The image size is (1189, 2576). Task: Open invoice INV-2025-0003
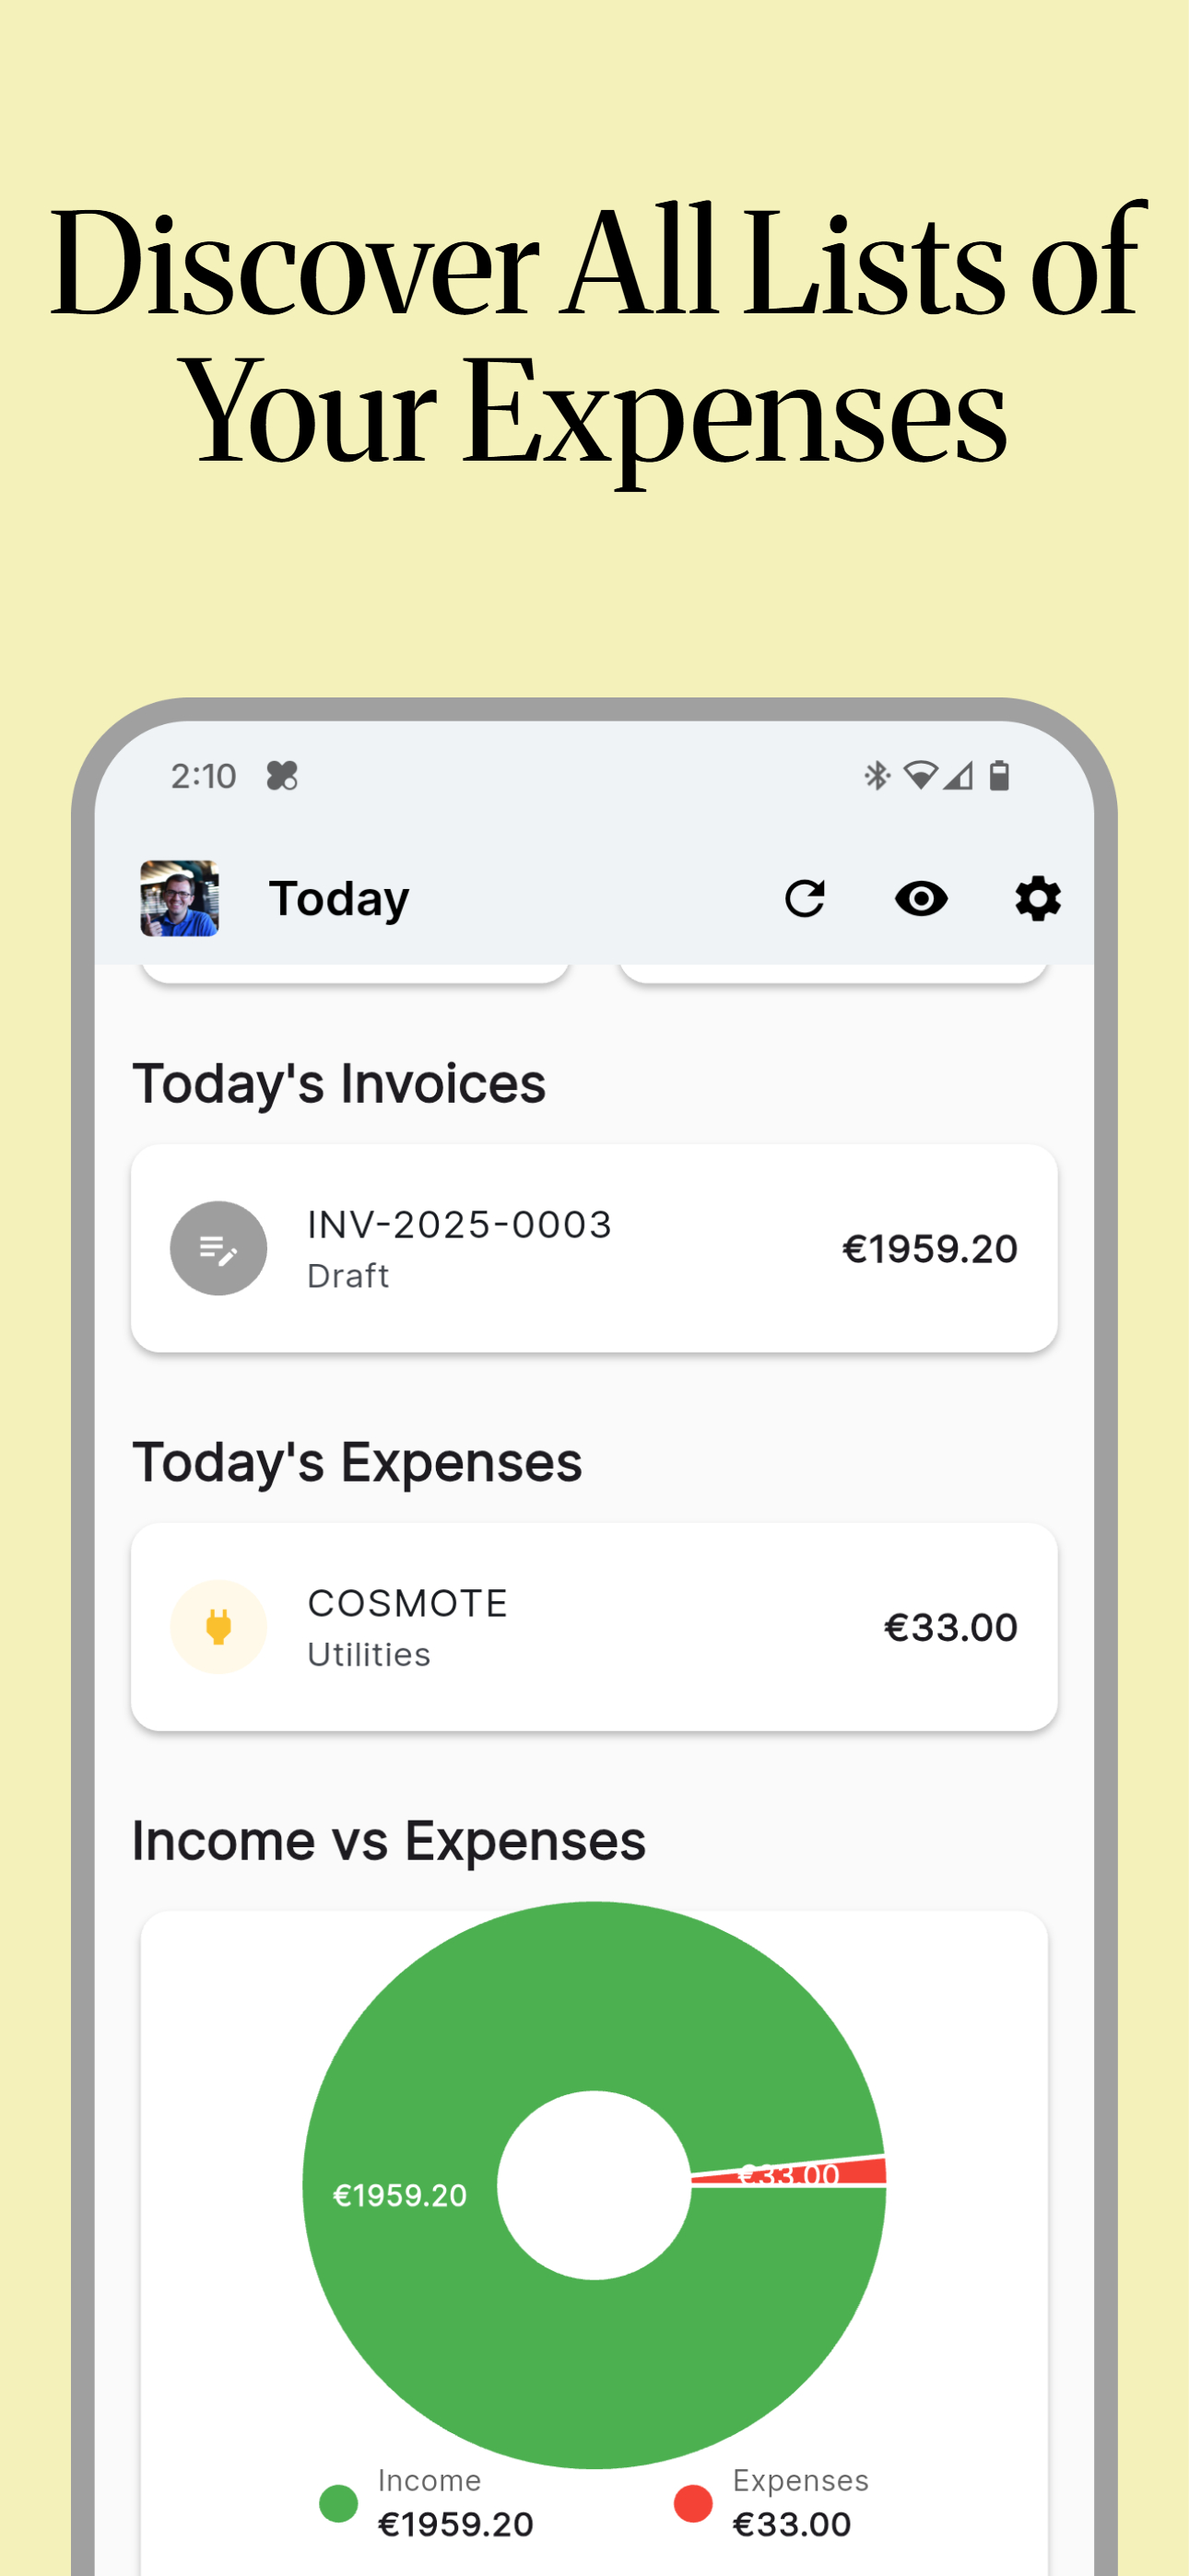(x=594, y=1248)
